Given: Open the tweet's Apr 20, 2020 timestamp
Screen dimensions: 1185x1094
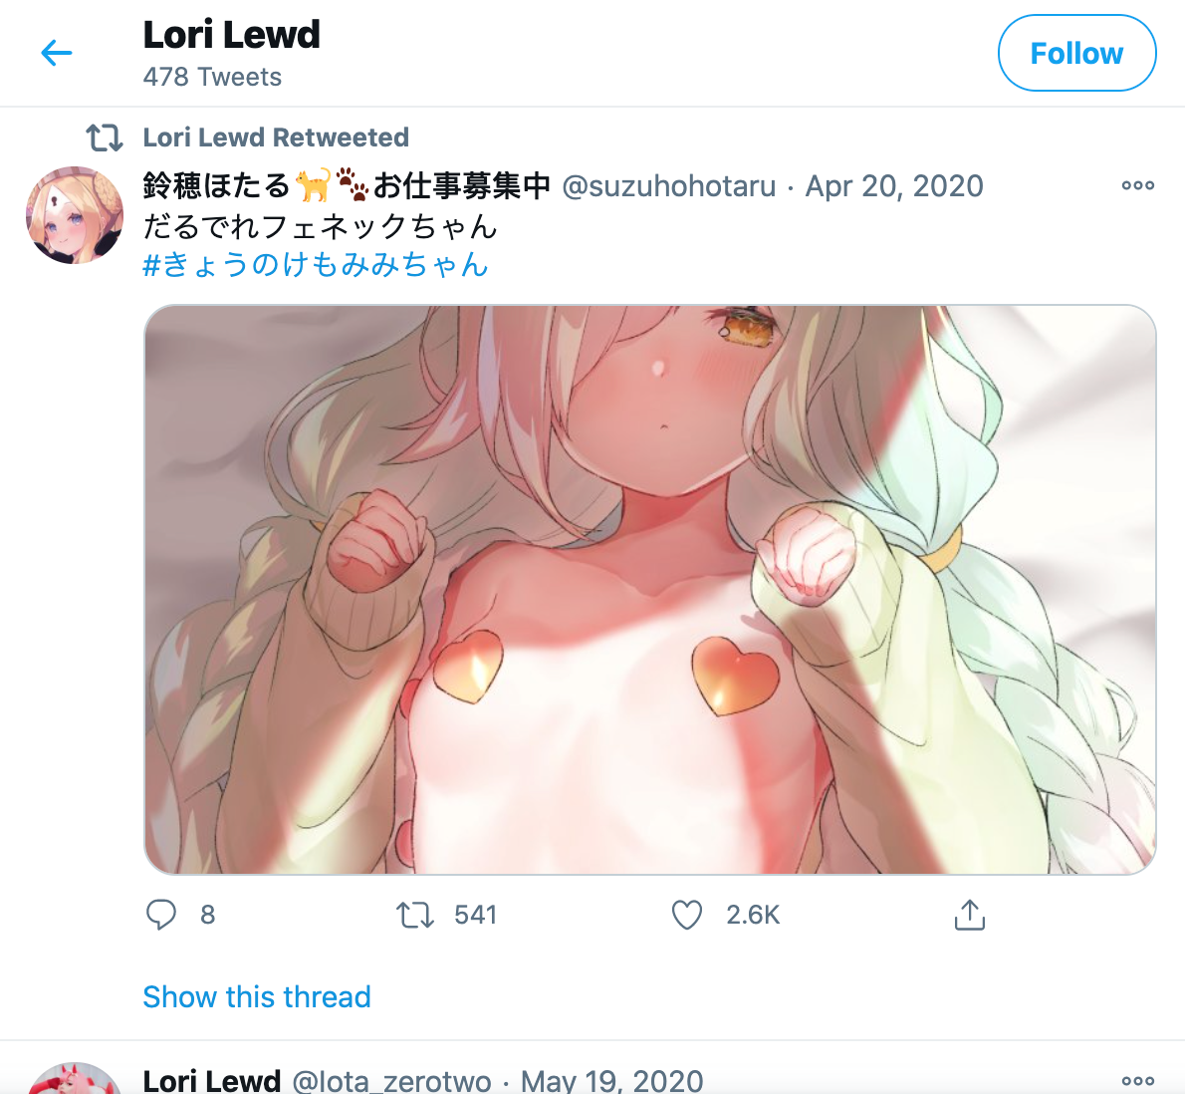Looking at the screenshot, I should tap(894, 186).
